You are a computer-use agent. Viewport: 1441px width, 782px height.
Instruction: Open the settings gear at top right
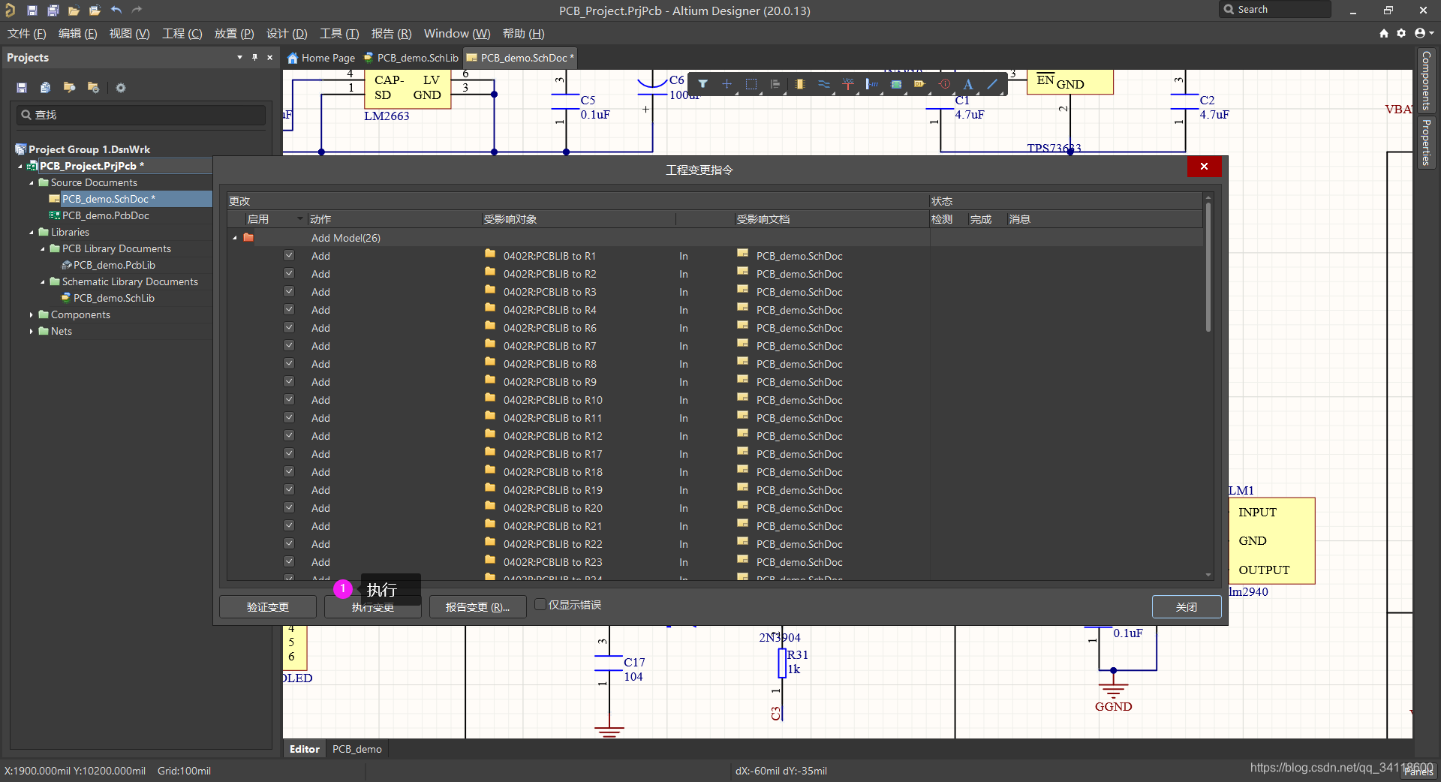click(1401, 34)
